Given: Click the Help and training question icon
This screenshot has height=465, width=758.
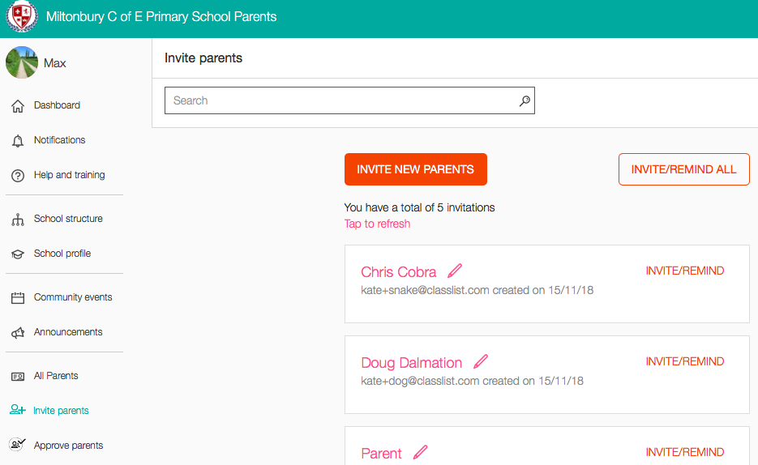Looking at the screenshot, I should point(18,176).
